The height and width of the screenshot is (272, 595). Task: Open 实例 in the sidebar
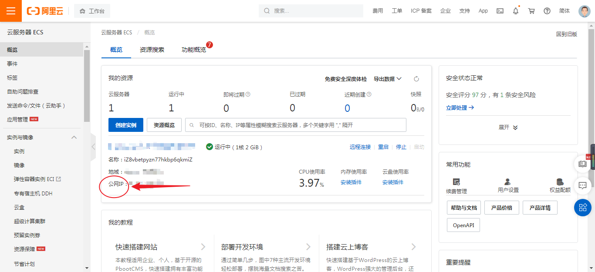19,151
